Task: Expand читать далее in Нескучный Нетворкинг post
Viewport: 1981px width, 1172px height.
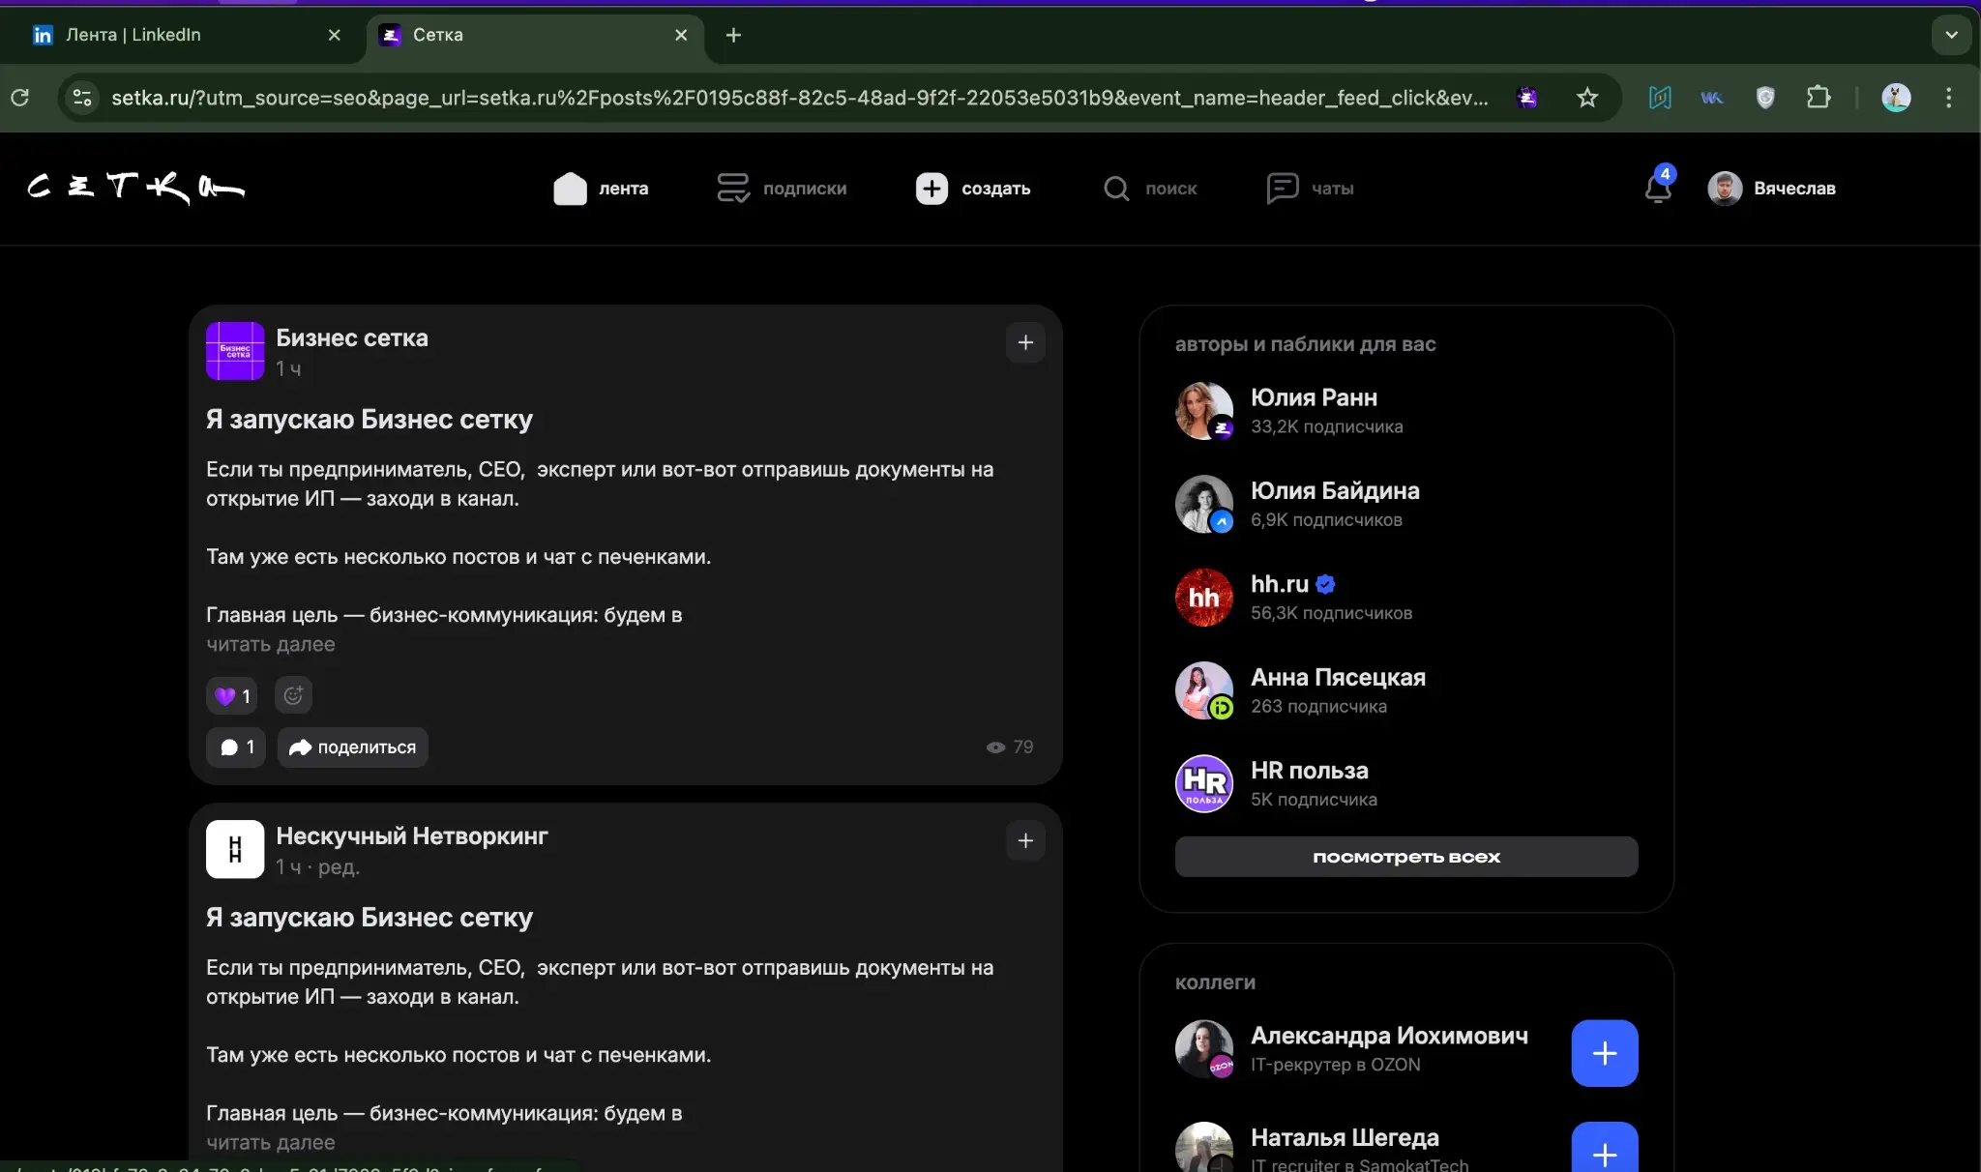Action: coord(271,1142)
